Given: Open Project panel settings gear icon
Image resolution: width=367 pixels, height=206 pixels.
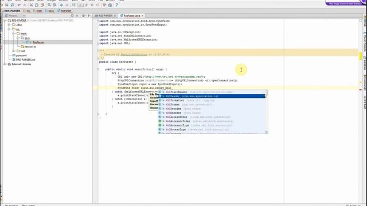Looking at the screenshot, I should pyautogui.click(x=84, y=15).
